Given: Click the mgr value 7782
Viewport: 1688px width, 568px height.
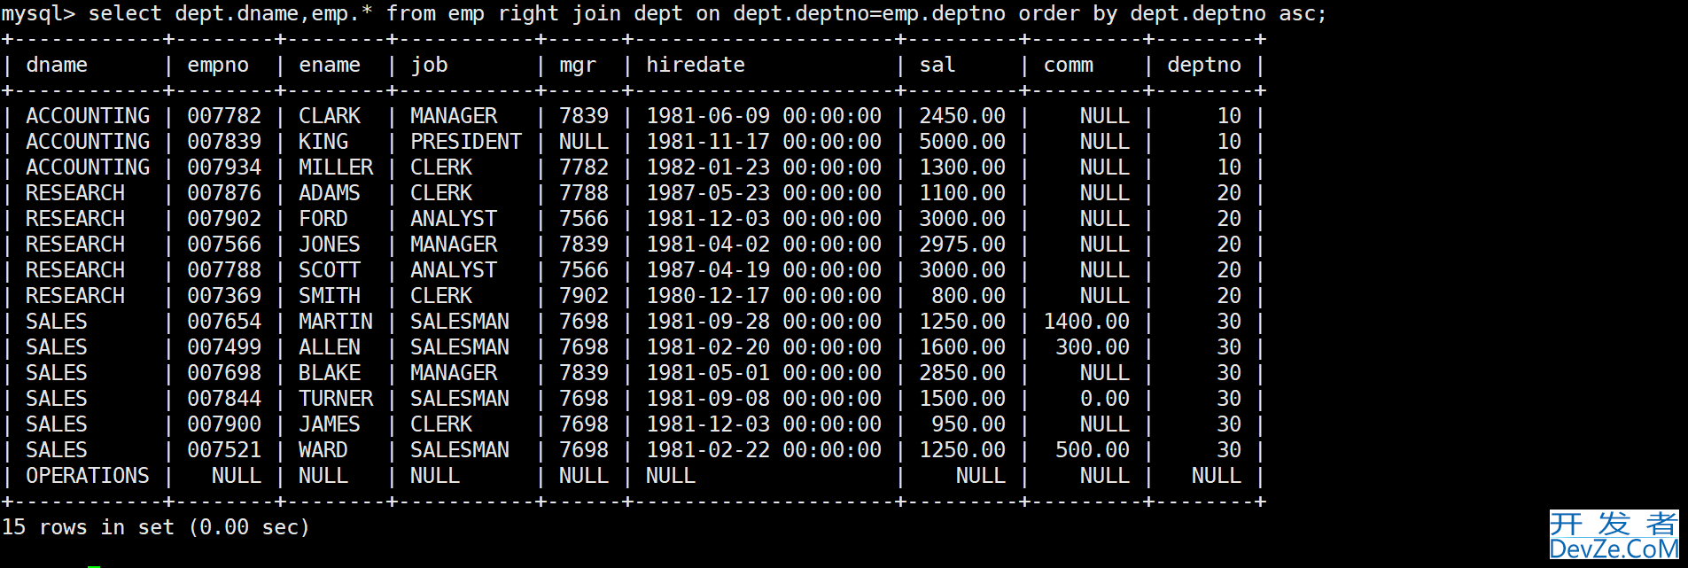Looking at the screenshot, I should coord(584,167).
